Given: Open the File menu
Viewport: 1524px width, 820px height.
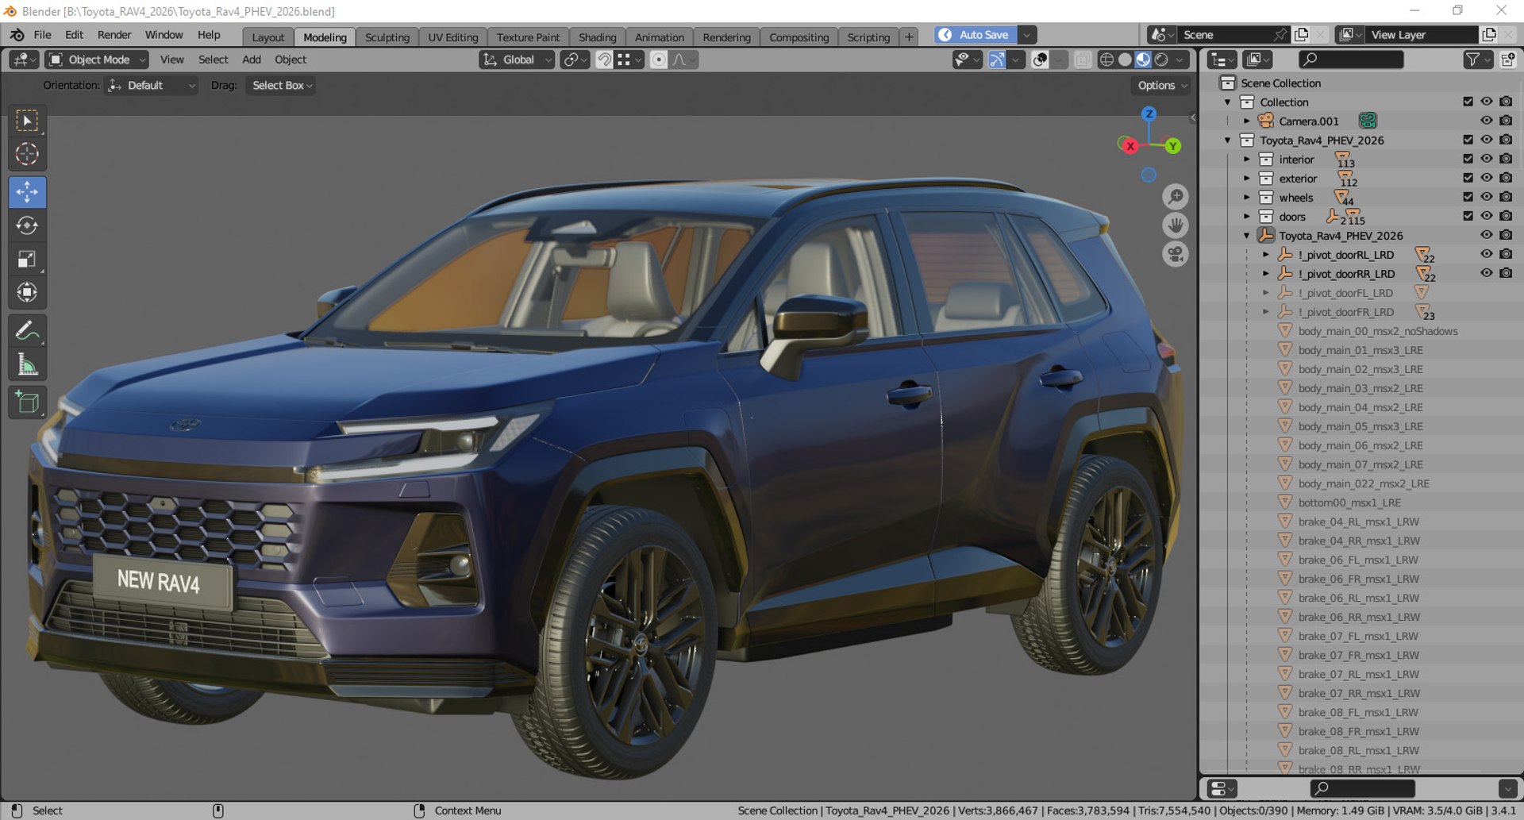Looking at the screenshot, I should [42, 35].
